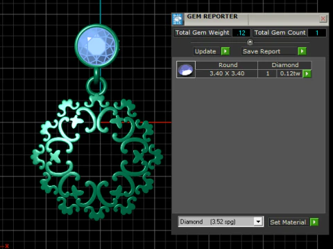Click green arrow next to Update

coord(225,51)
